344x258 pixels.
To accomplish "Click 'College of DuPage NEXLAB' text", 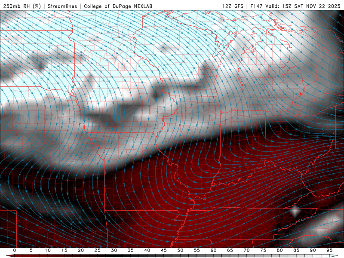I will pos(118,6).
